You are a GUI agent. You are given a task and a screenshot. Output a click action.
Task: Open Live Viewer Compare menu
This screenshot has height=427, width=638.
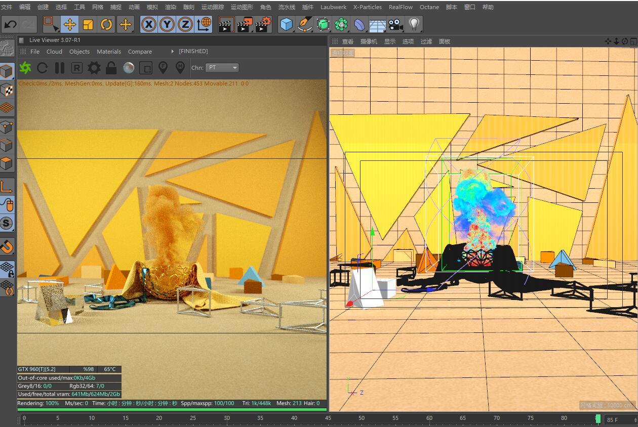point(140,52)
